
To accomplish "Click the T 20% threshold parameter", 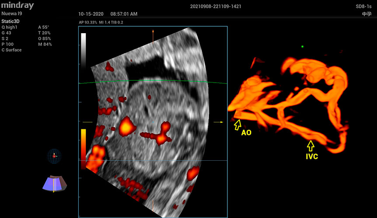I will (45, 33).
